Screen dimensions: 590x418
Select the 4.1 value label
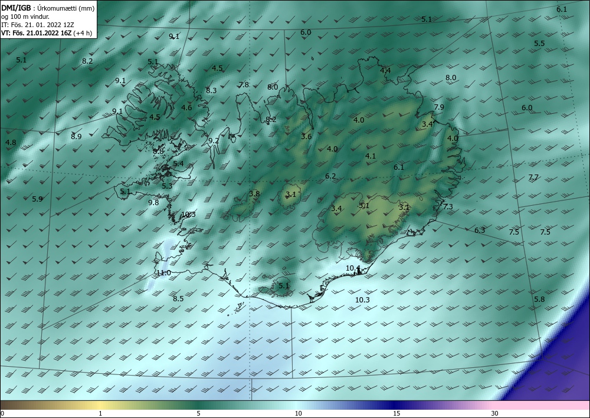tap(371, 156)
